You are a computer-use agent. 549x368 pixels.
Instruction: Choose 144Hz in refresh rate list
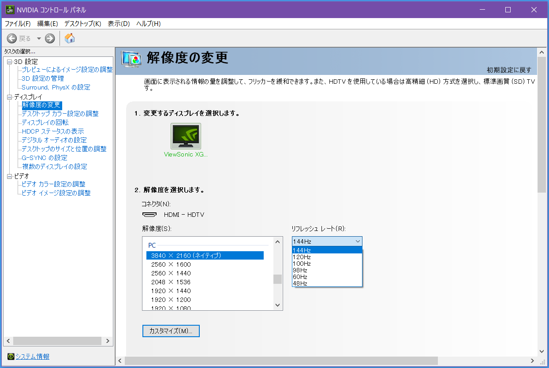(327, 250)
